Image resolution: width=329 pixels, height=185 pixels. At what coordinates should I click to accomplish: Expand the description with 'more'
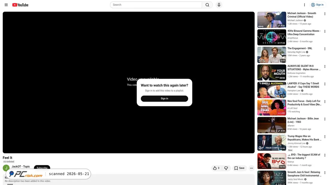coord(10,184)
